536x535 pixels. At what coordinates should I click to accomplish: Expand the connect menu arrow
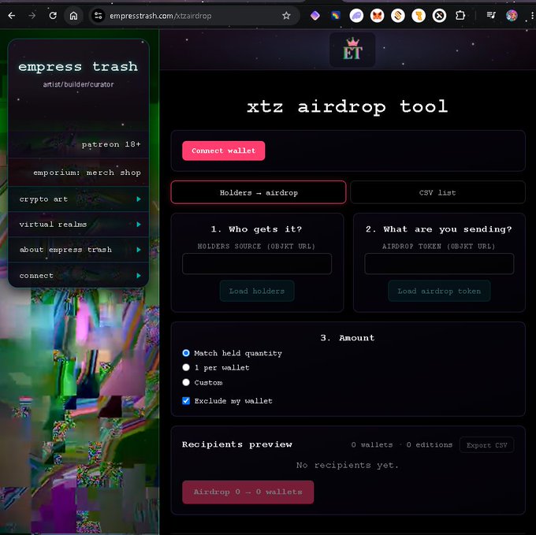pos(139,275)
